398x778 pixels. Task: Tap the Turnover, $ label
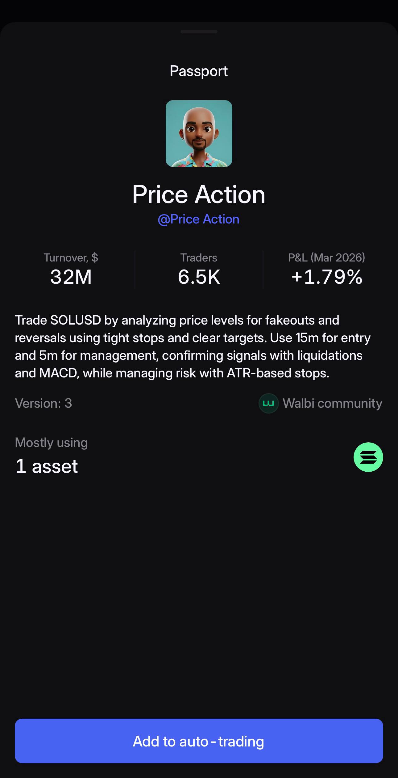pyautogui.click(x=71, y=257)
